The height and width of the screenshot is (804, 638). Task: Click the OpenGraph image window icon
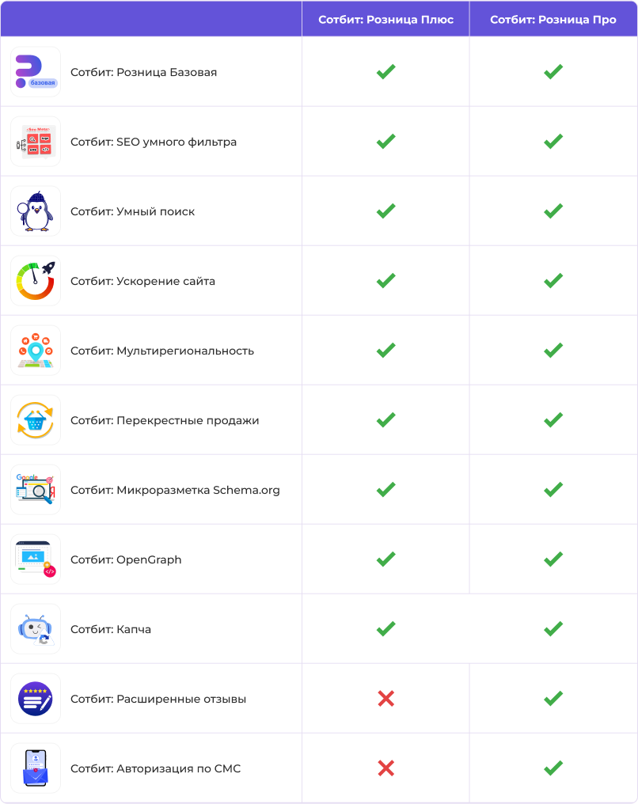pyautogui.click(x=36, y=559)
